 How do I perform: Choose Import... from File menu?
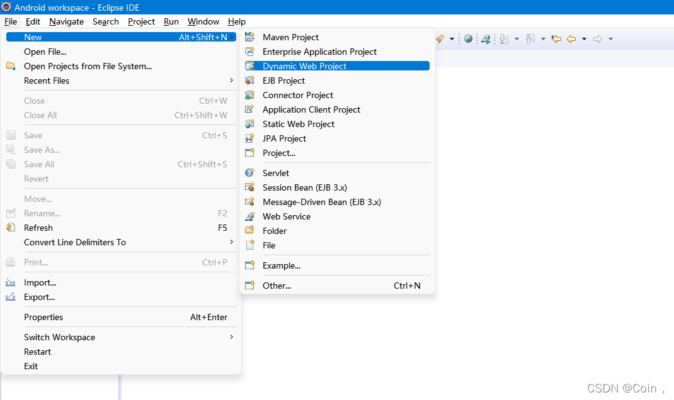(x=121, y=282)
